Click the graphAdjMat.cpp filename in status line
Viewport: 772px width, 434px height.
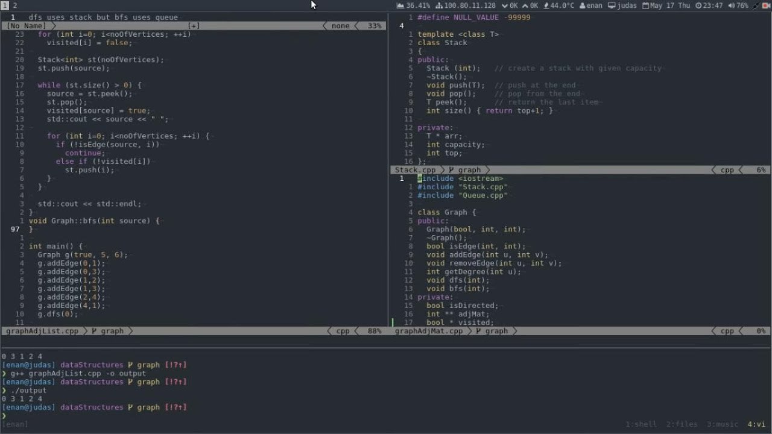(x=429, y=331)
